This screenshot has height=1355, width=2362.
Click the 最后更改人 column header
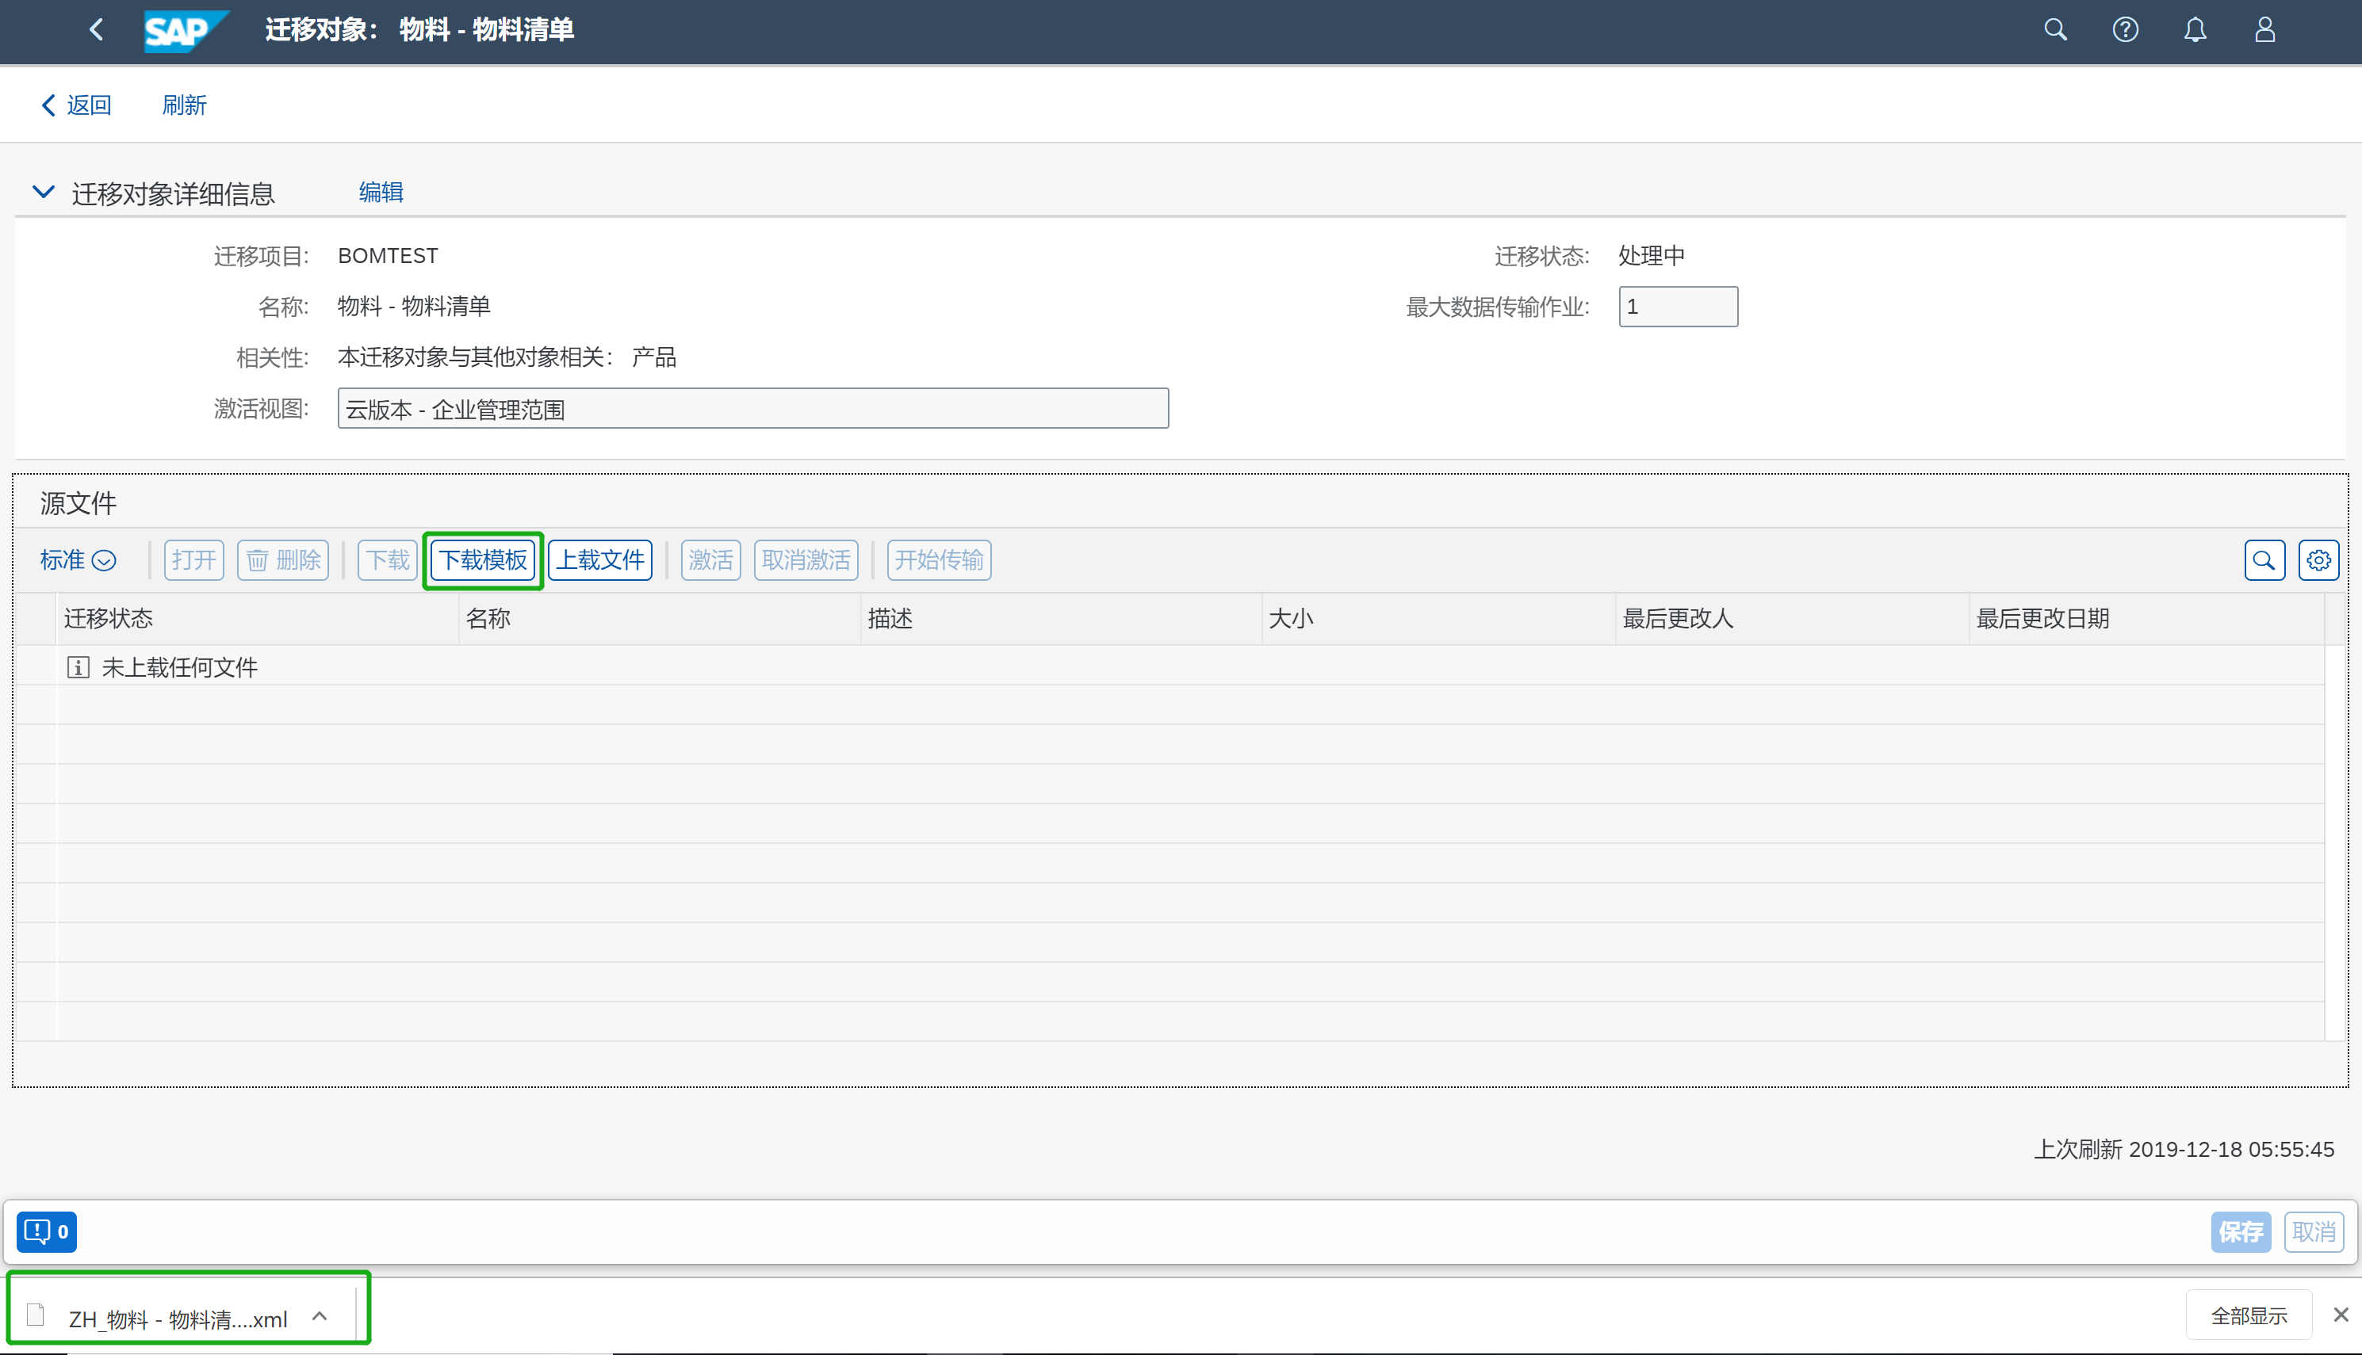click(1792, 619)
